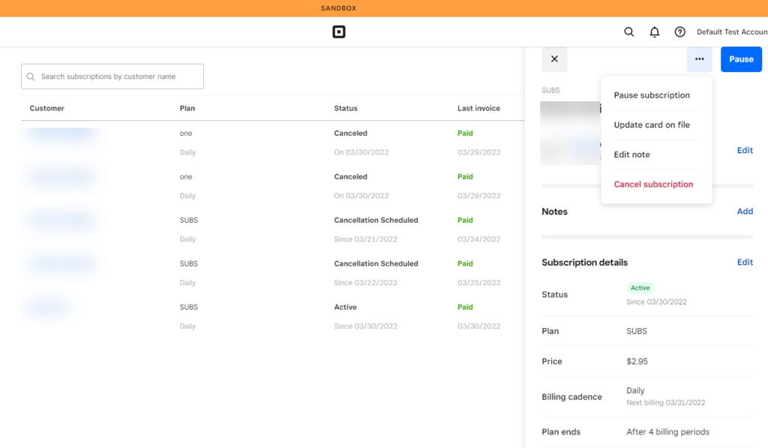Click the Active status in table
The width and height of the screenshot is (768, 448).
pyautogui.click(x=345, y=307)
